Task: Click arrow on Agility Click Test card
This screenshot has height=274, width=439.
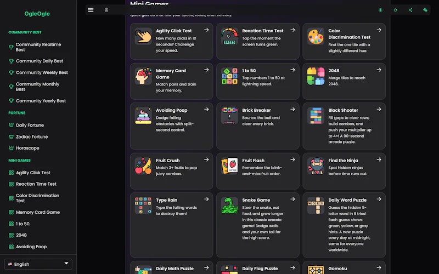Action: click(x=206, y=30)
